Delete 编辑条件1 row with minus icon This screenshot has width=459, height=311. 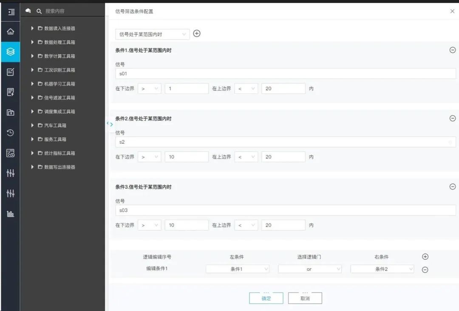[x=425, y=269]
